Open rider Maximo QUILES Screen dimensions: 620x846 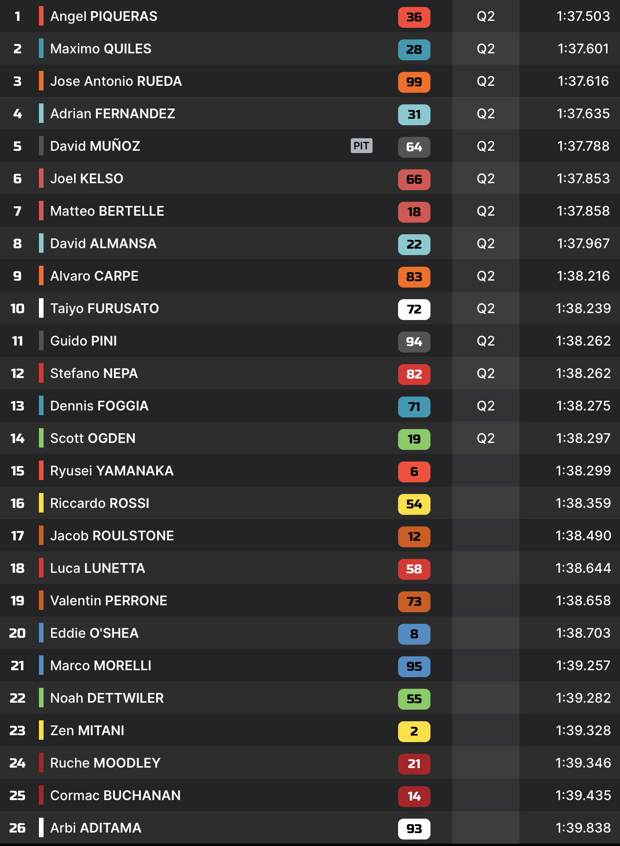101,49
